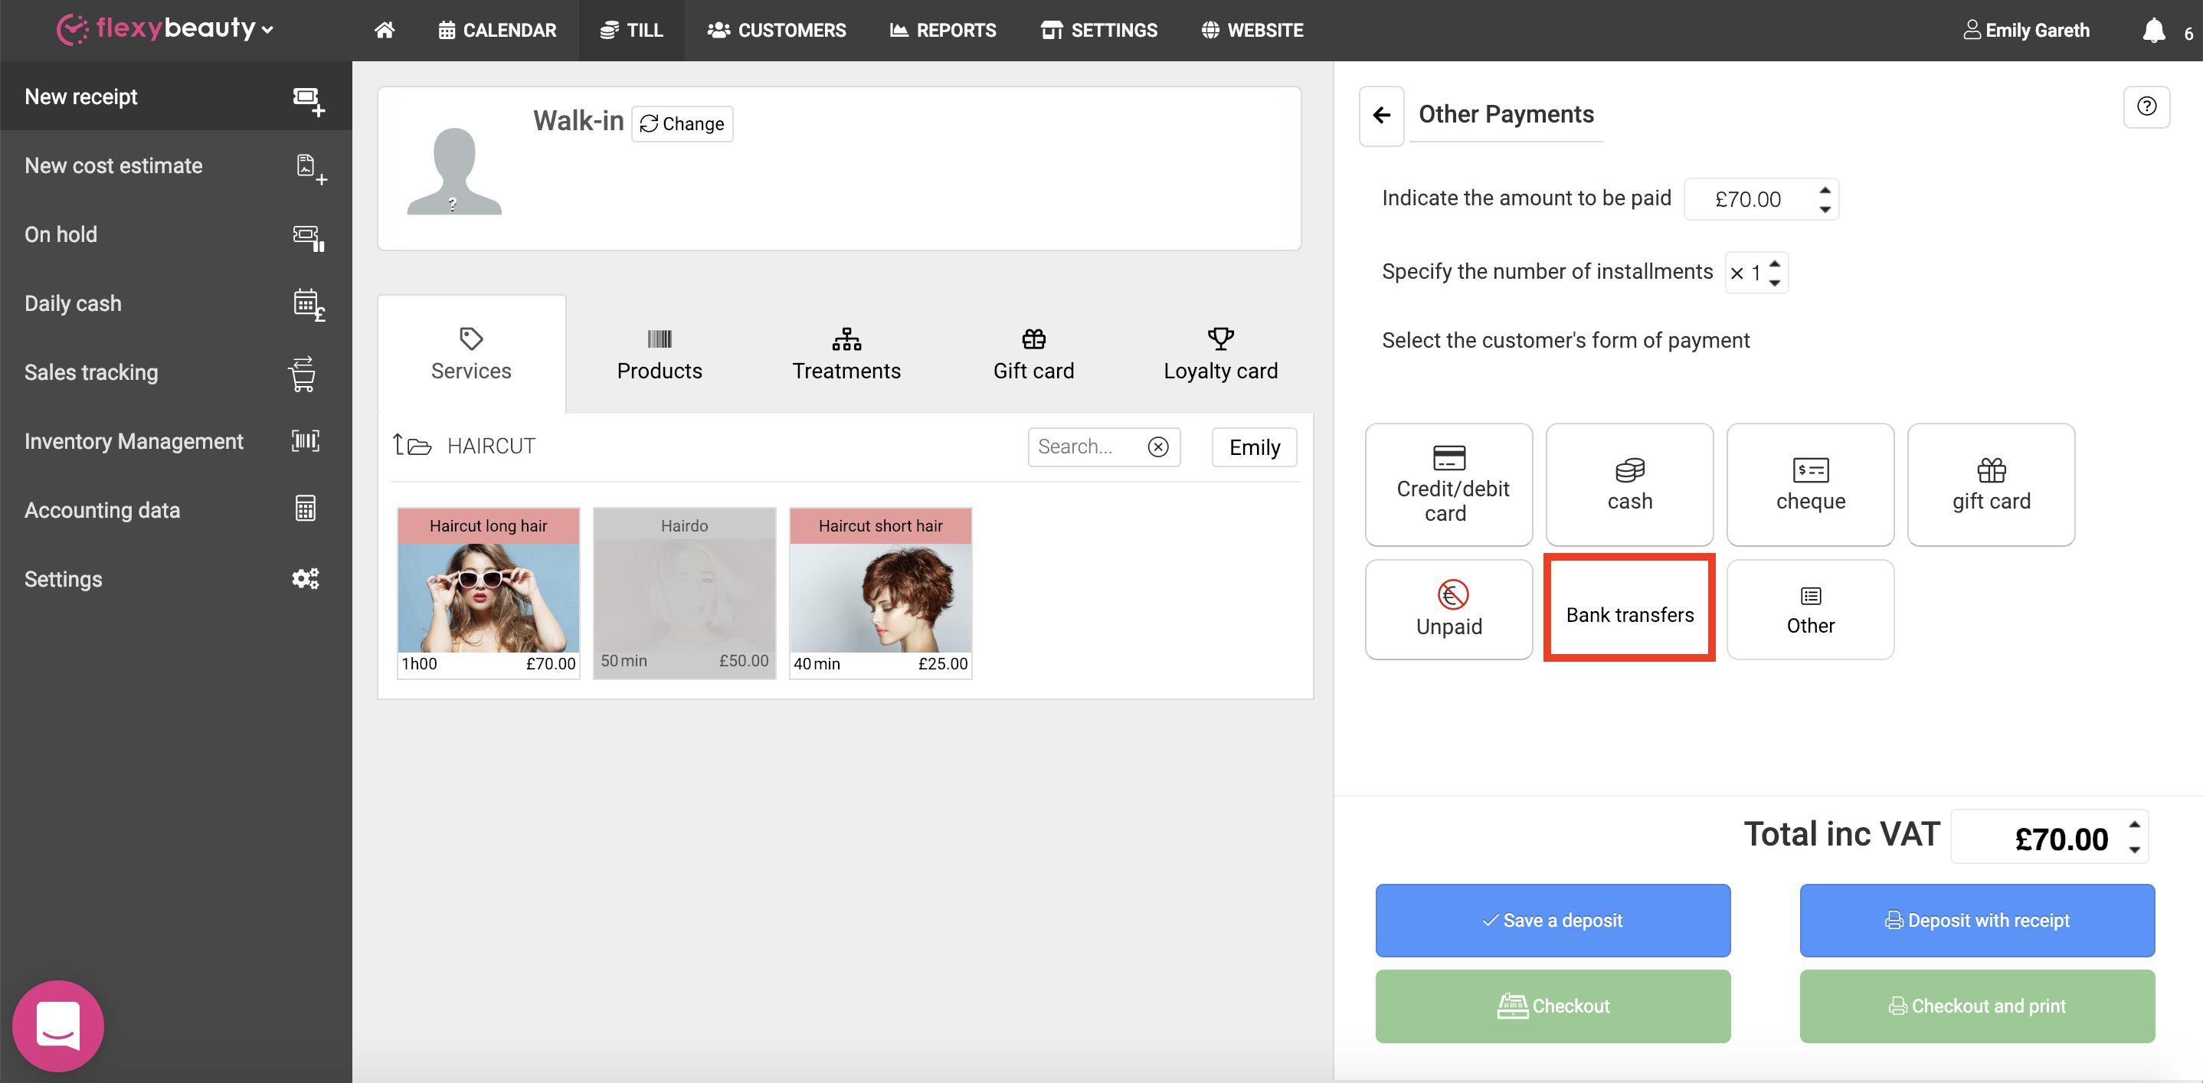Viewport: 2203px width, 1083px height.
Task: Click Save a deposit
Action: point(1553,921)
